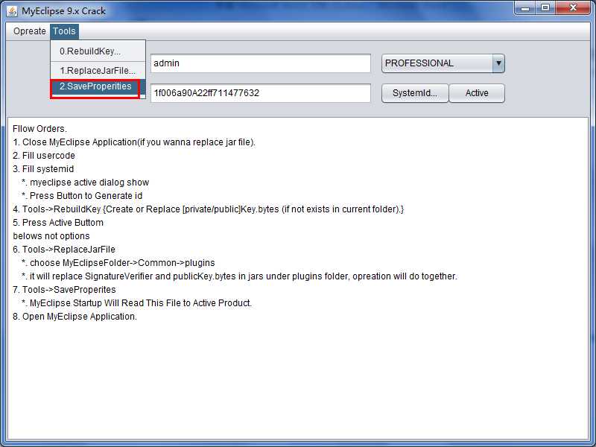Image resolution: width=596 pixels, height=447 pixels.
Task: Close the Tools menu in menu bar
Action: point(64,31)
